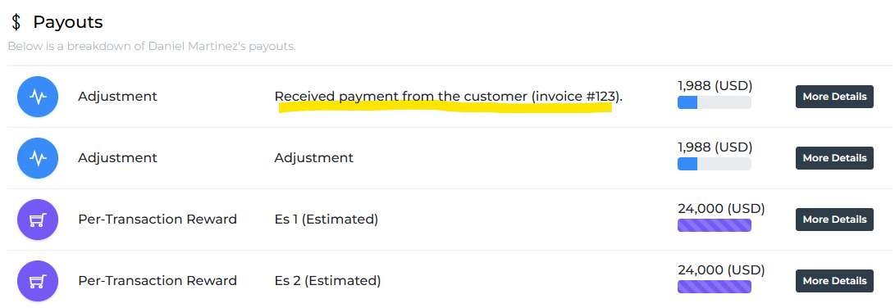
Task: Open More Details for the invoice #123 payment
Action: 834,97
